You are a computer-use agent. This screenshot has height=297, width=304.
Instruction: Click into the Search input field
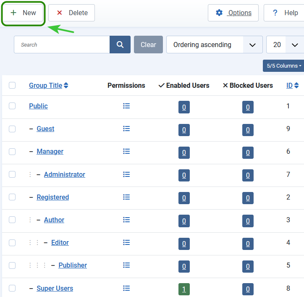coord(62,45)
